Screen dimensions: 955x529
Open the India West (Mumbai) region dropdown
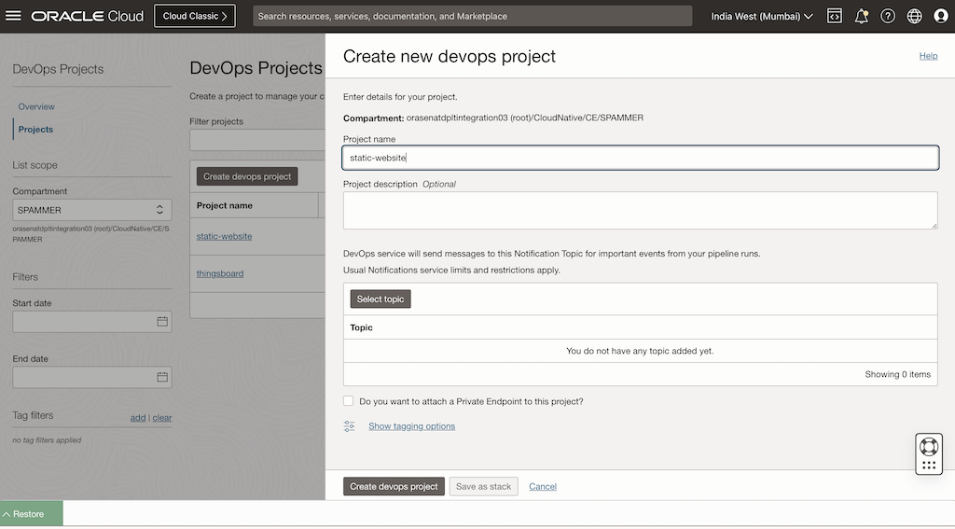click(x=762, y=16)
